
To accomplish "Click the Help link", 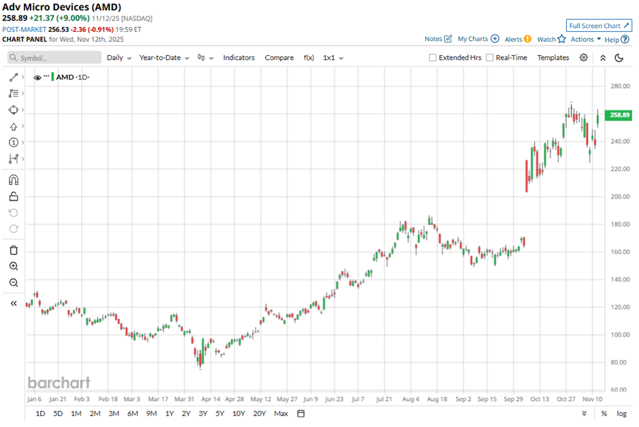I will [612, 39].
